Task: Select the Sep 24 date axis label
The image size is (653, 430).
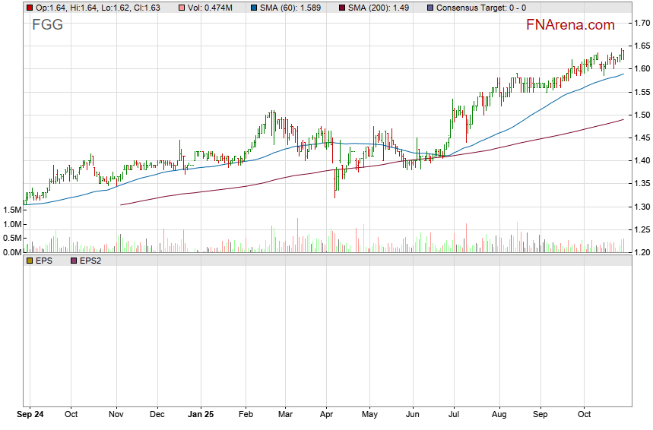Action: [30, 415]
